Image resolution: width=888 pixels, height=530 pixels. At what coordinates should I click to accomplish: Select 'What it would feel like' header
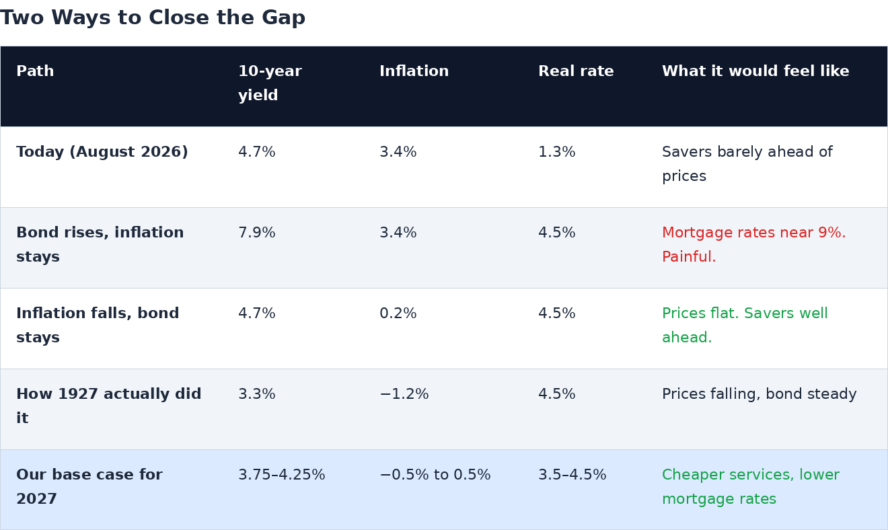755,72
